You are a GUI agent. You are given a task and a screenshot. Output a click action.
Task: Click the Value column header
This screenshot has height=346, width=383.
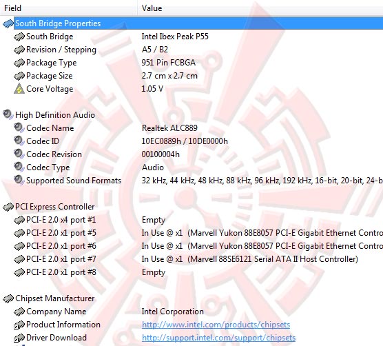260,8
